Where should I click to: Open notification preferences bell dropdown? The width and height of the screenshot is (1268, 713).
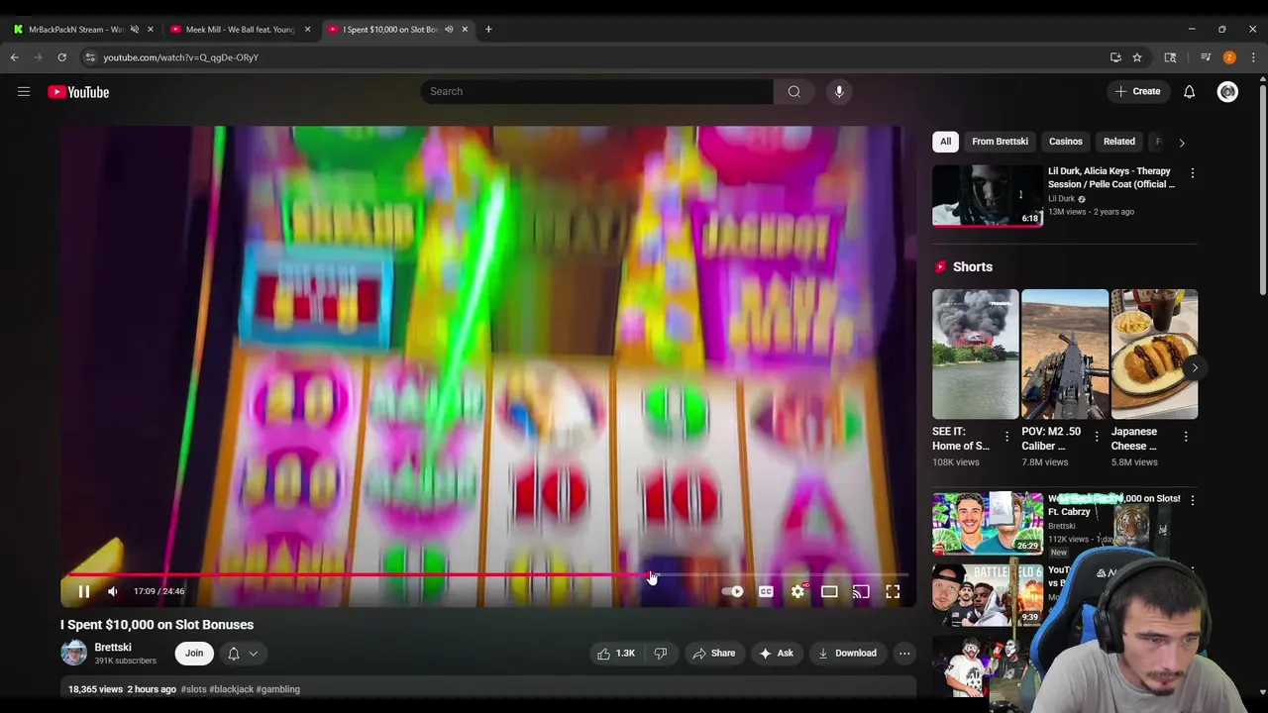pos(243,653)
